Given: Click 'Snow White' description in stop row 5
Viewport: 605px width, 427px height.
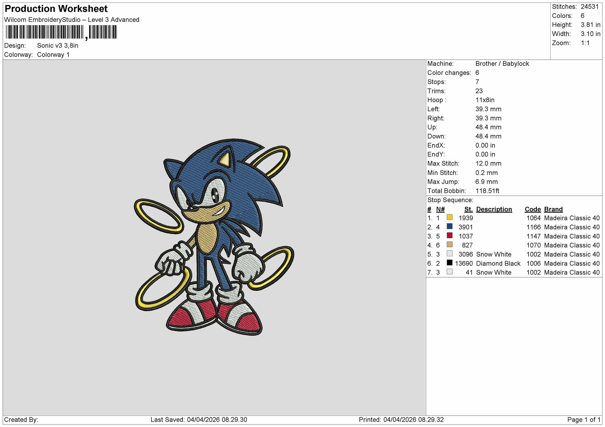Looking at the screenshot, I should [x=494, y=255].
